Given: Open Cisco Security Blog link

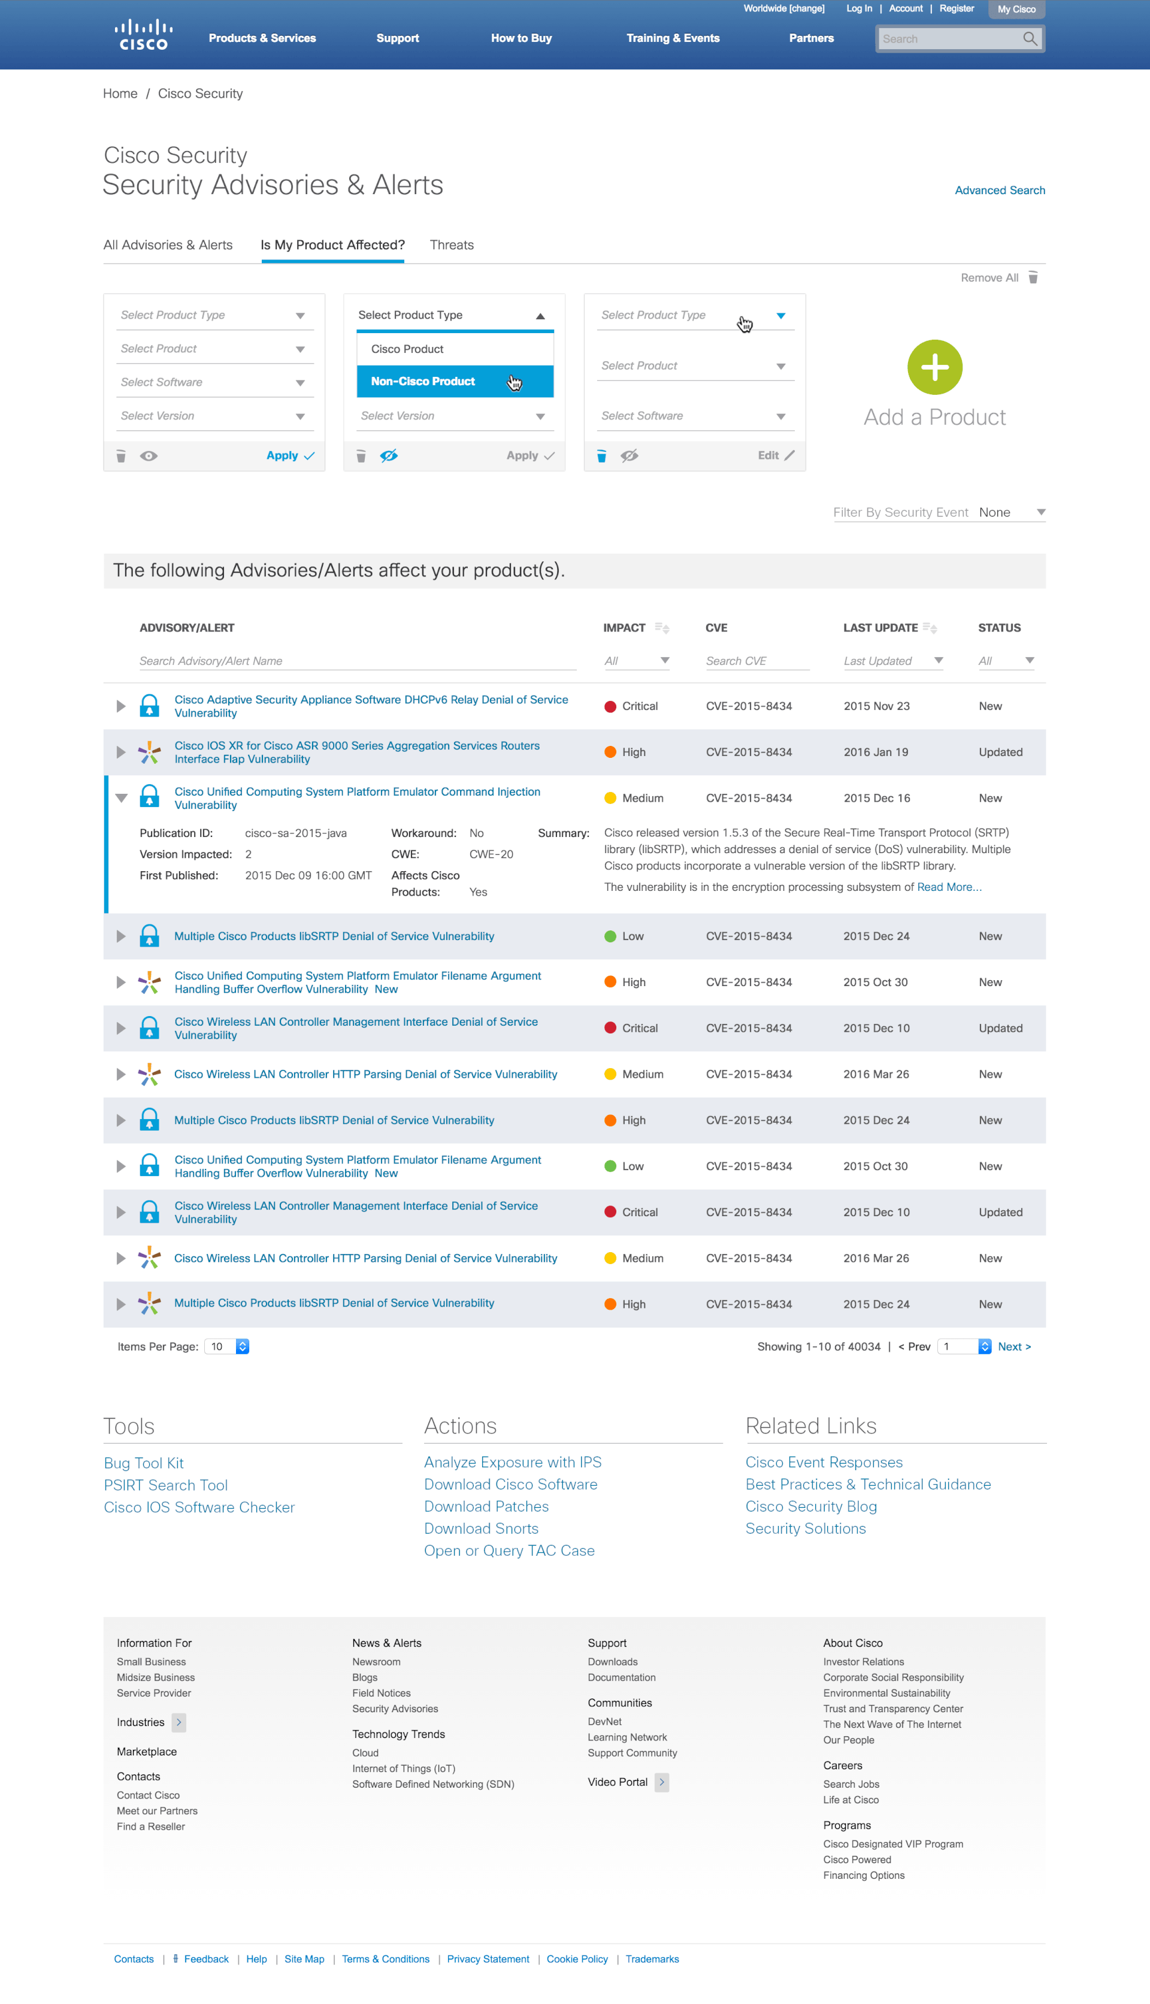Looking at the screenshot, I should tap(811, 1506).
